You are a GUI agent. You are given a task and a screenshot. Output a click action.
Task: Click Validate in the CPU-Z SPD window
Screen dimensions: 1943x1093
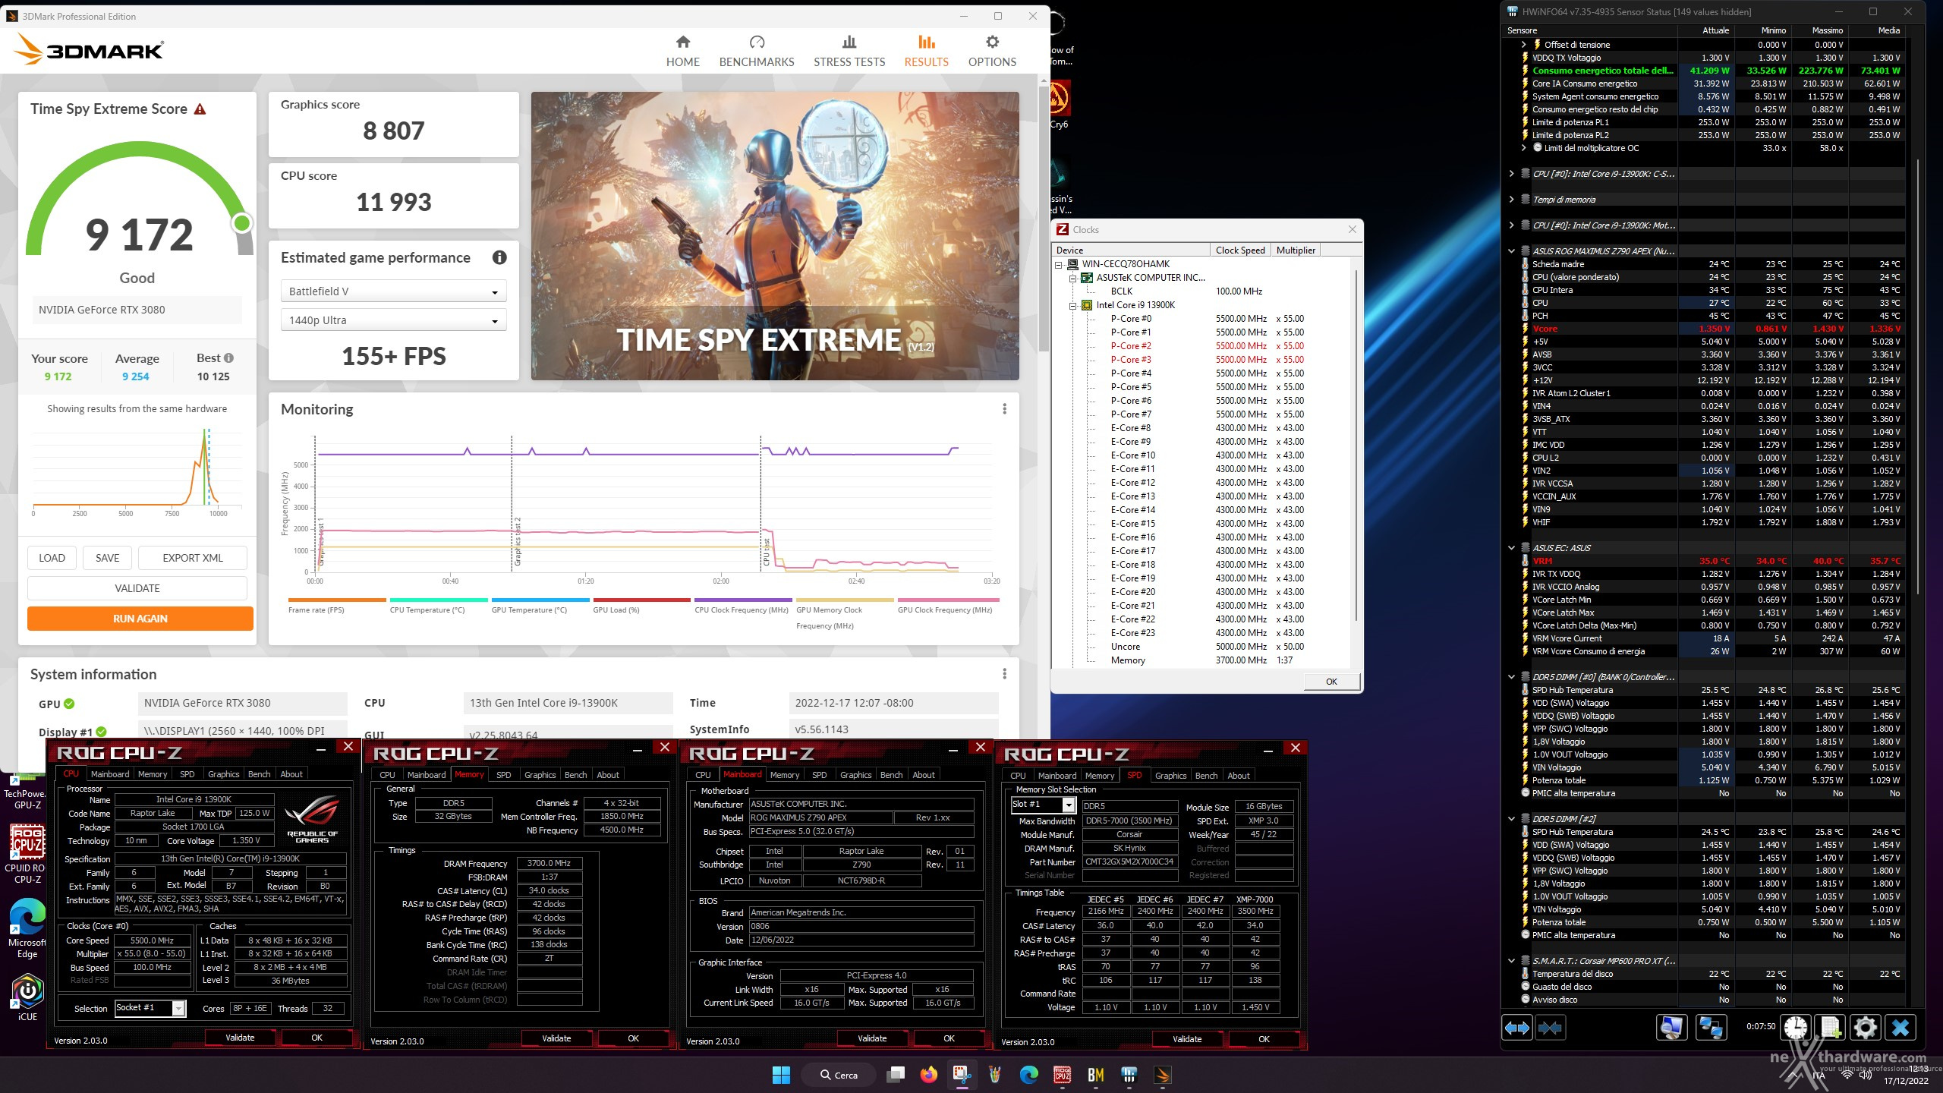tap(1187, 1039)
